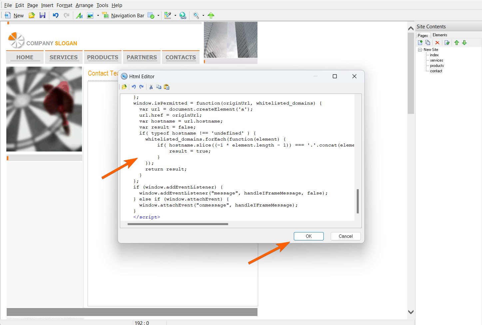This screenshot has height=325, width=482.
Task: Select the services page in tree
Action: coord(436,60)
